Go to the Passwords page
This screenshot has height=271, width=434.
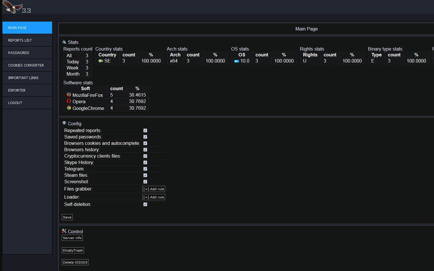(x=27, y=53)
